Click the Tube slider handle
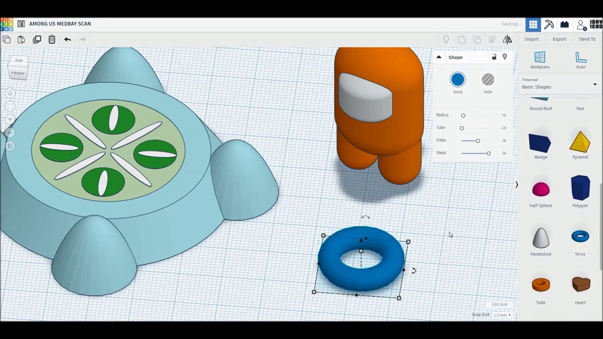Screen dimensions: 603x339 [x=462, y=128]
